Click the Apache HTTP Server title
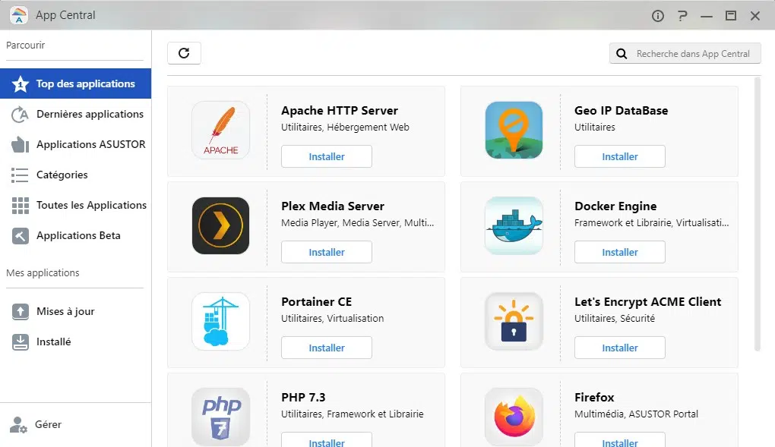Screen dimensions: 775x447 (x=340, y=111)
